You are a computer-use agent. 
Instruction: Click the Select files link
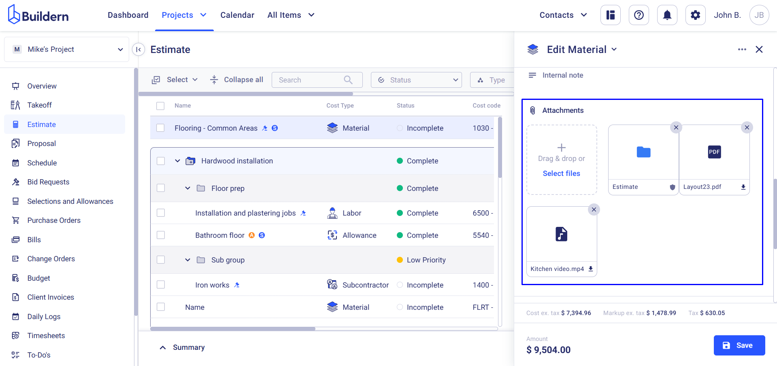click(562, 173)
